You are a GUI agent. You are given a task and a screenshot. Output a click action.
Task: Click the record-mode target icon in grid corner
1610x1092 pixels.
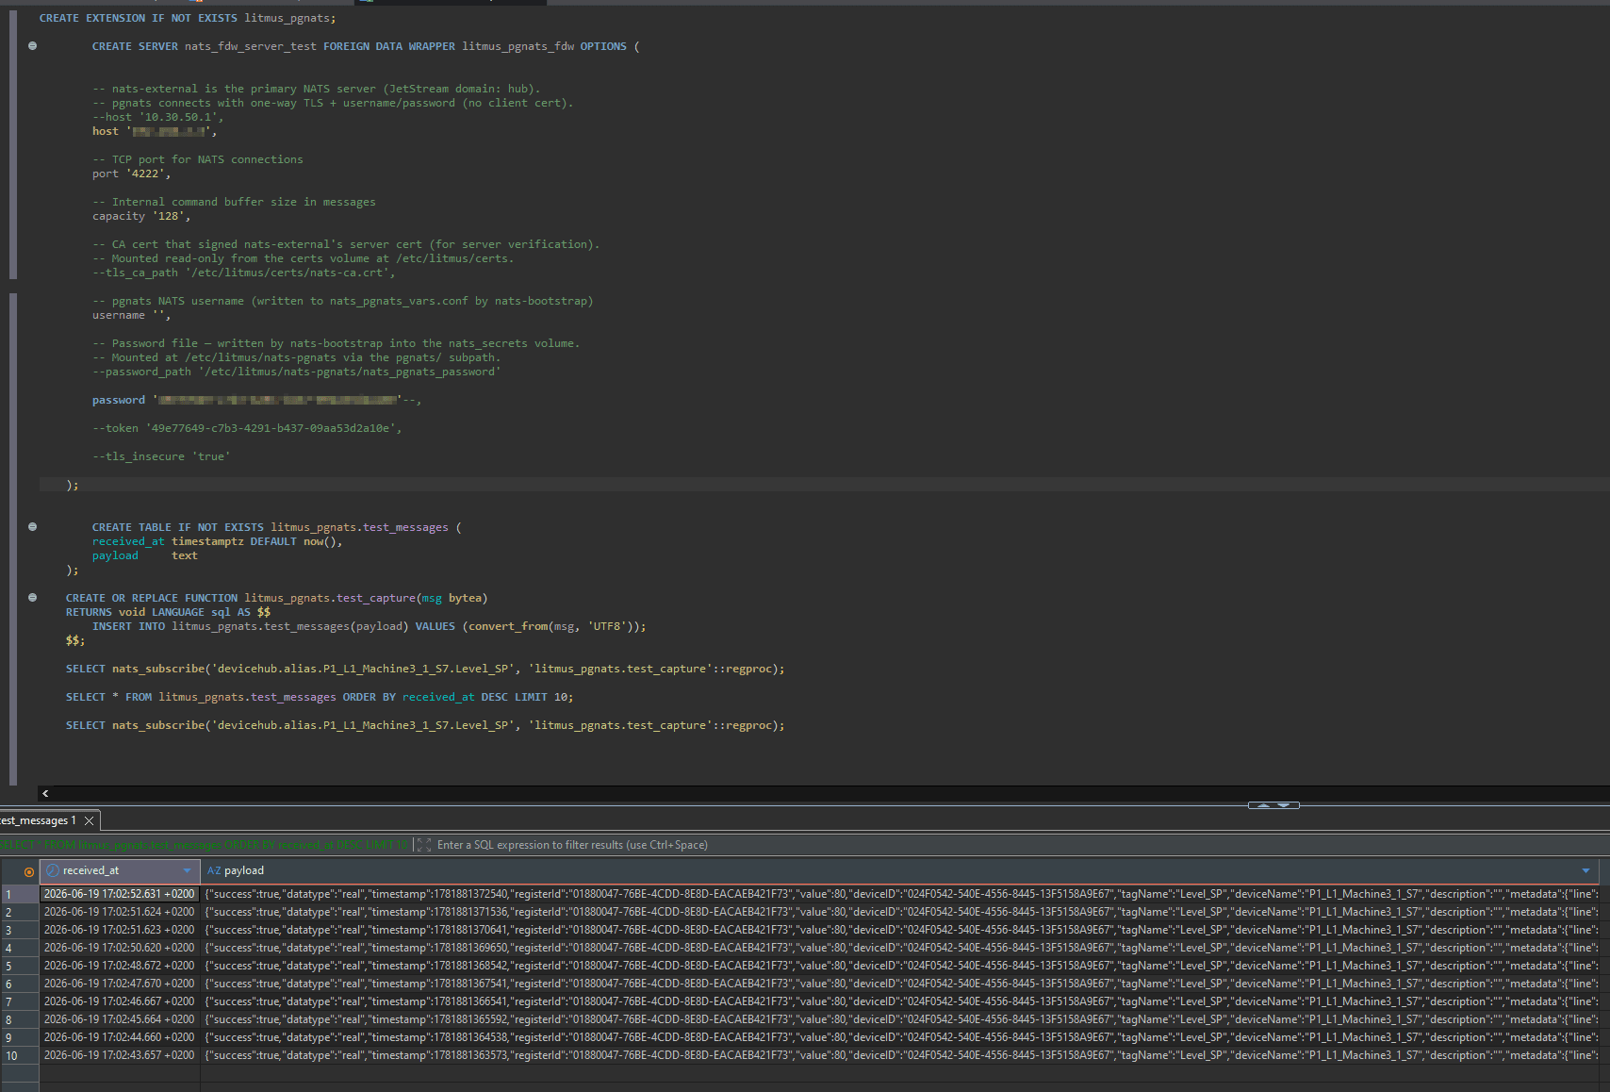coord(29,871)
